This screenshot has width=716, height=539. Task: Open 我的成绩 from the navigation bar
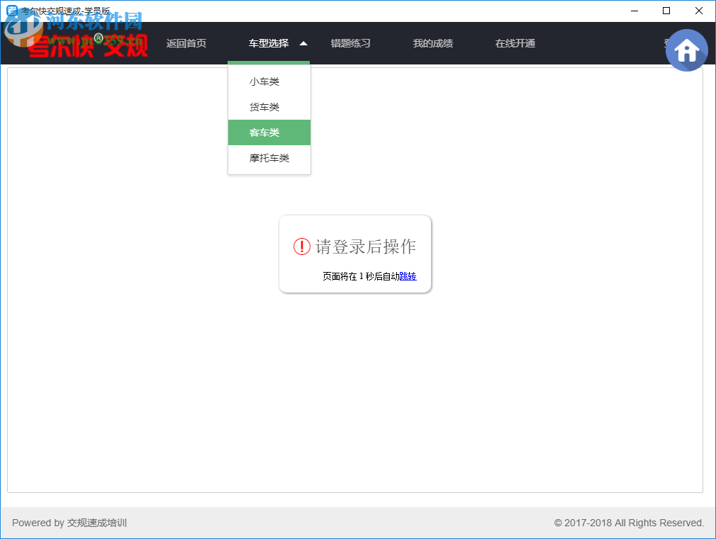(432, 43)
